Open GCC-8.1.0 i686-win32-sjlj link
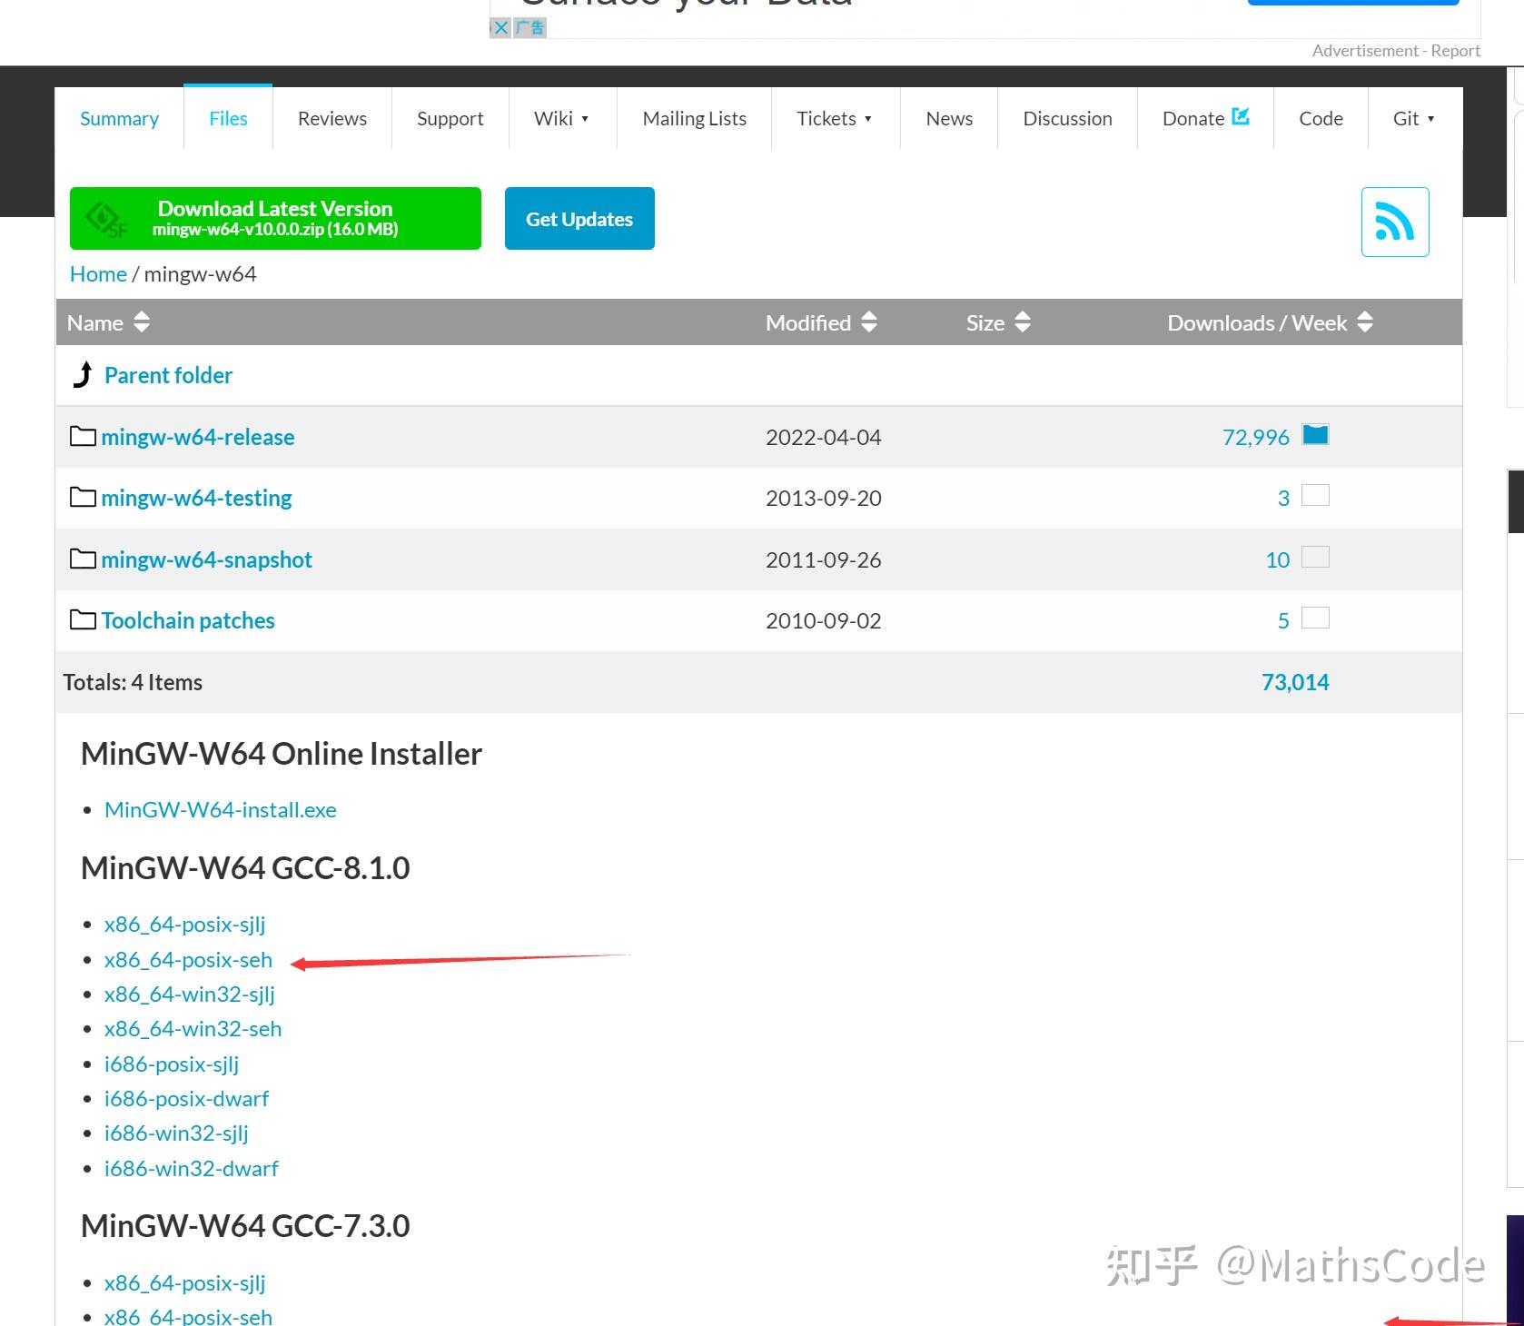1524x1326 pixels. tap(176, 1133)
